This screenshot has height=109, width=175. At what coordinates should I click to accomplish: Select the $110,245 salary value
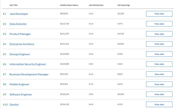pyautogui.click(x=65, y=94)
